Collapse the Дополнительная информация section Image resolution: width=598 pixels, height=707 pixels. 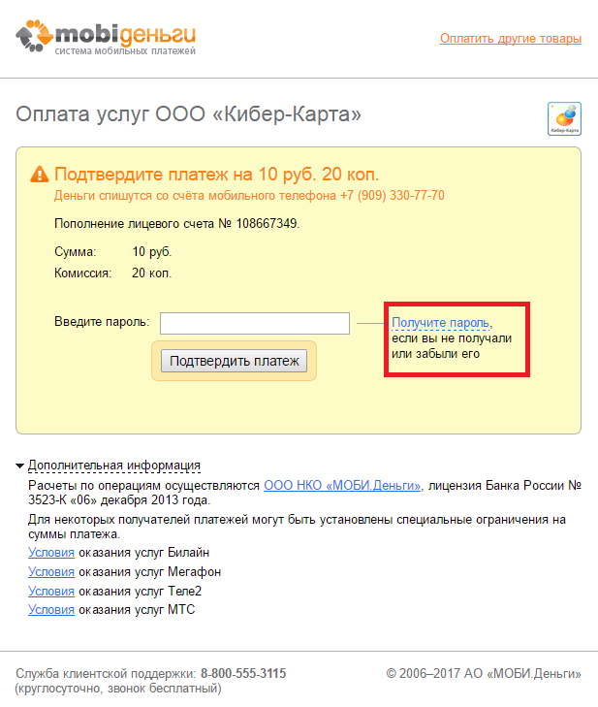(x=114, y=466)
